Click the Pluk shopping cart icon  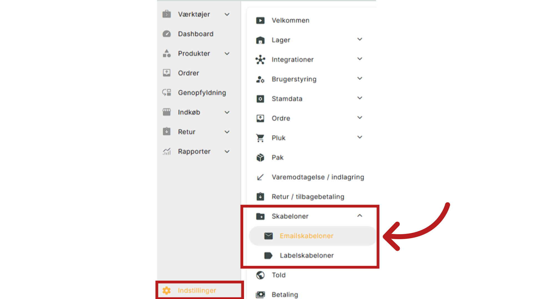point(260,138)
